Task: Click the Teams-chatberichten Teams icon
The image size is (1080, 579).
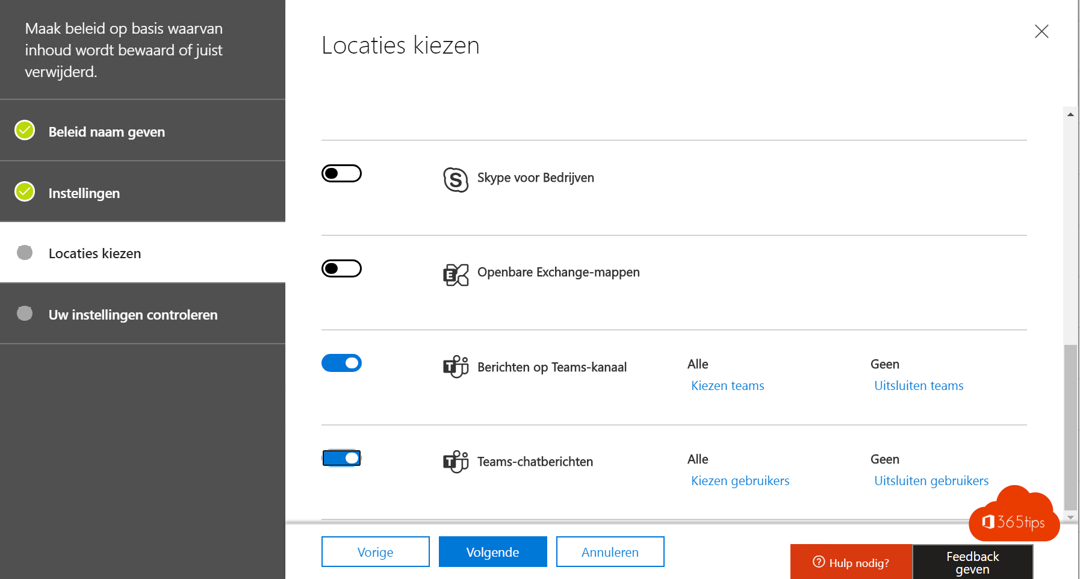Action: click(x=456, y=462)
